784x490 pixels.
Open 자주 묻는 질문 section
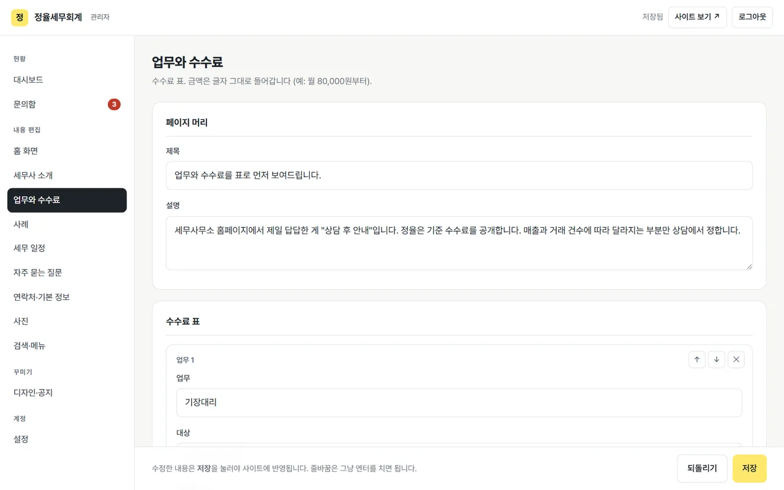point(67,273)
